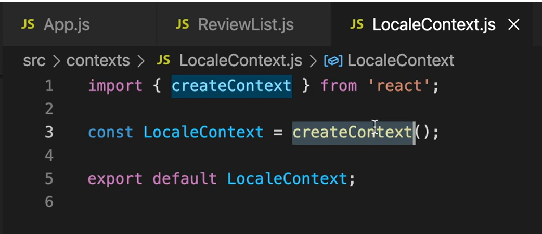Click LocaleContext identifier on line 3

pos(203,133)
